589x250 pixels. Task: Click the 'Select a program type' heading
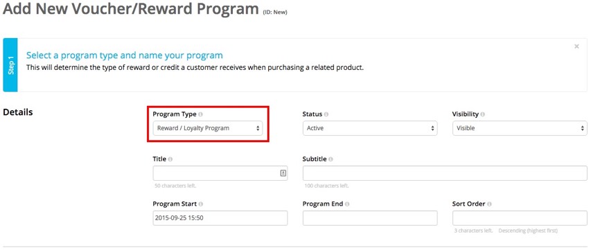124,55
